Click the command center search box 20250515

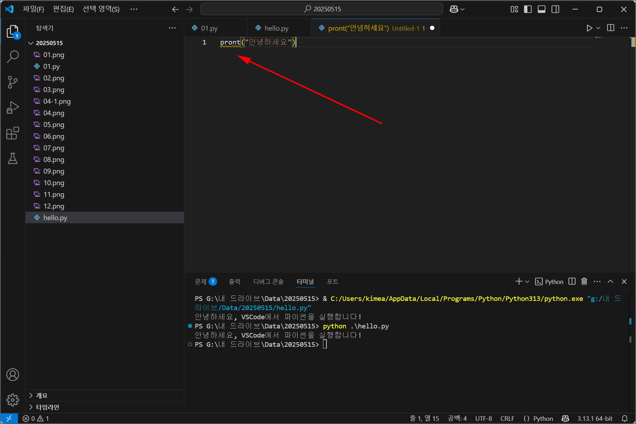click(x=322, y=9)
